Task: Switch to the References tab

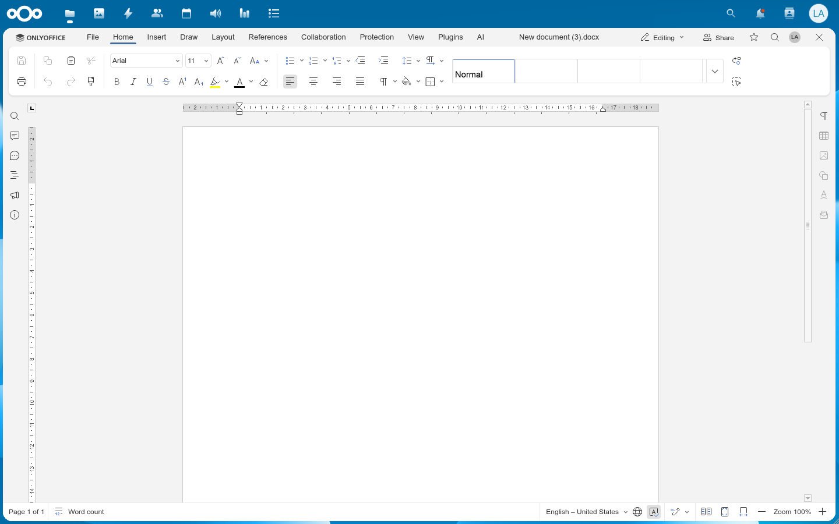Action: tap(267, 37)
